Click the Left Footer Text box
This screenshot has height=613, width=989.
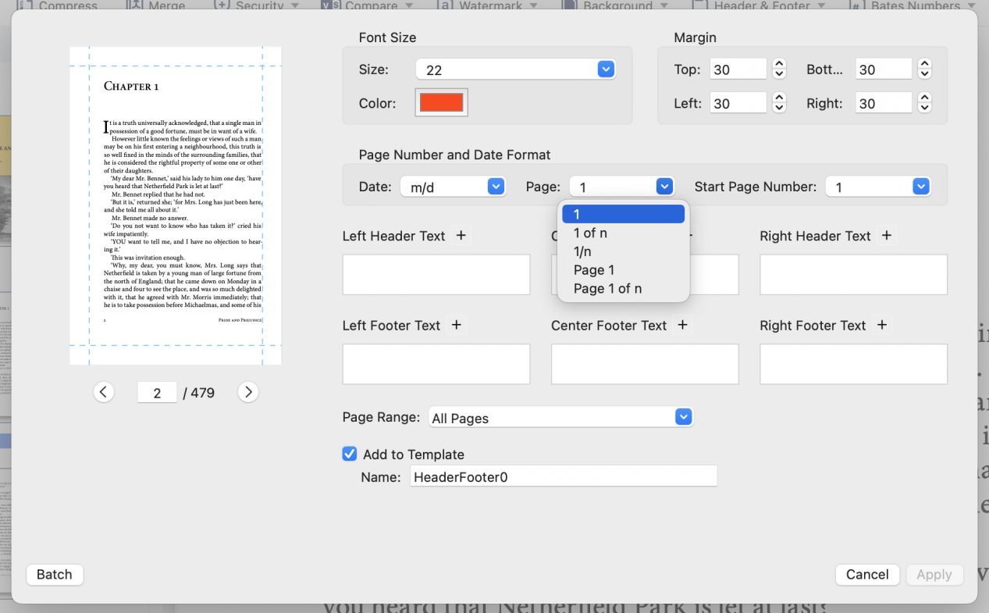[x=436, y=364]
